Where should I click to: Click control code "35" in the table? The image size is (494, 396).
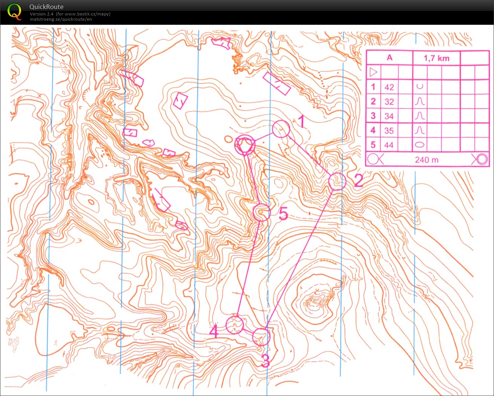pyautogui.click(x=389, y=131)
